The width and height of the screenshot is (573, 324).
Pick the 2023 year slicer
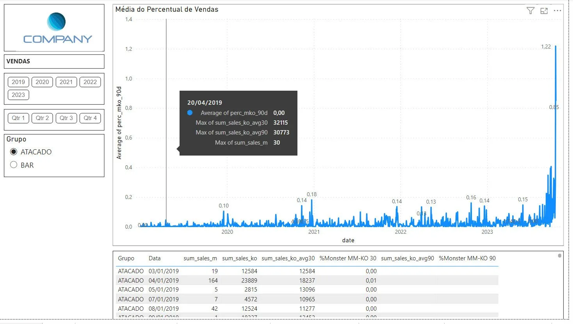18,95
